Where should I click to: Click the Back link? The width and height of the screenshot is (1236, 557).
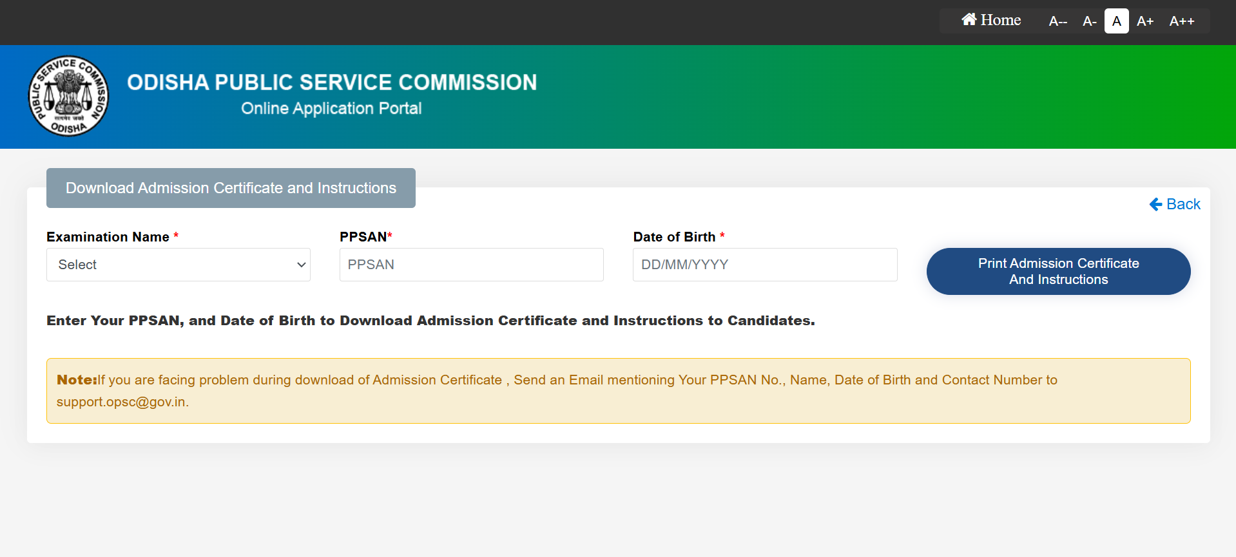click(x=1175, y=204)
